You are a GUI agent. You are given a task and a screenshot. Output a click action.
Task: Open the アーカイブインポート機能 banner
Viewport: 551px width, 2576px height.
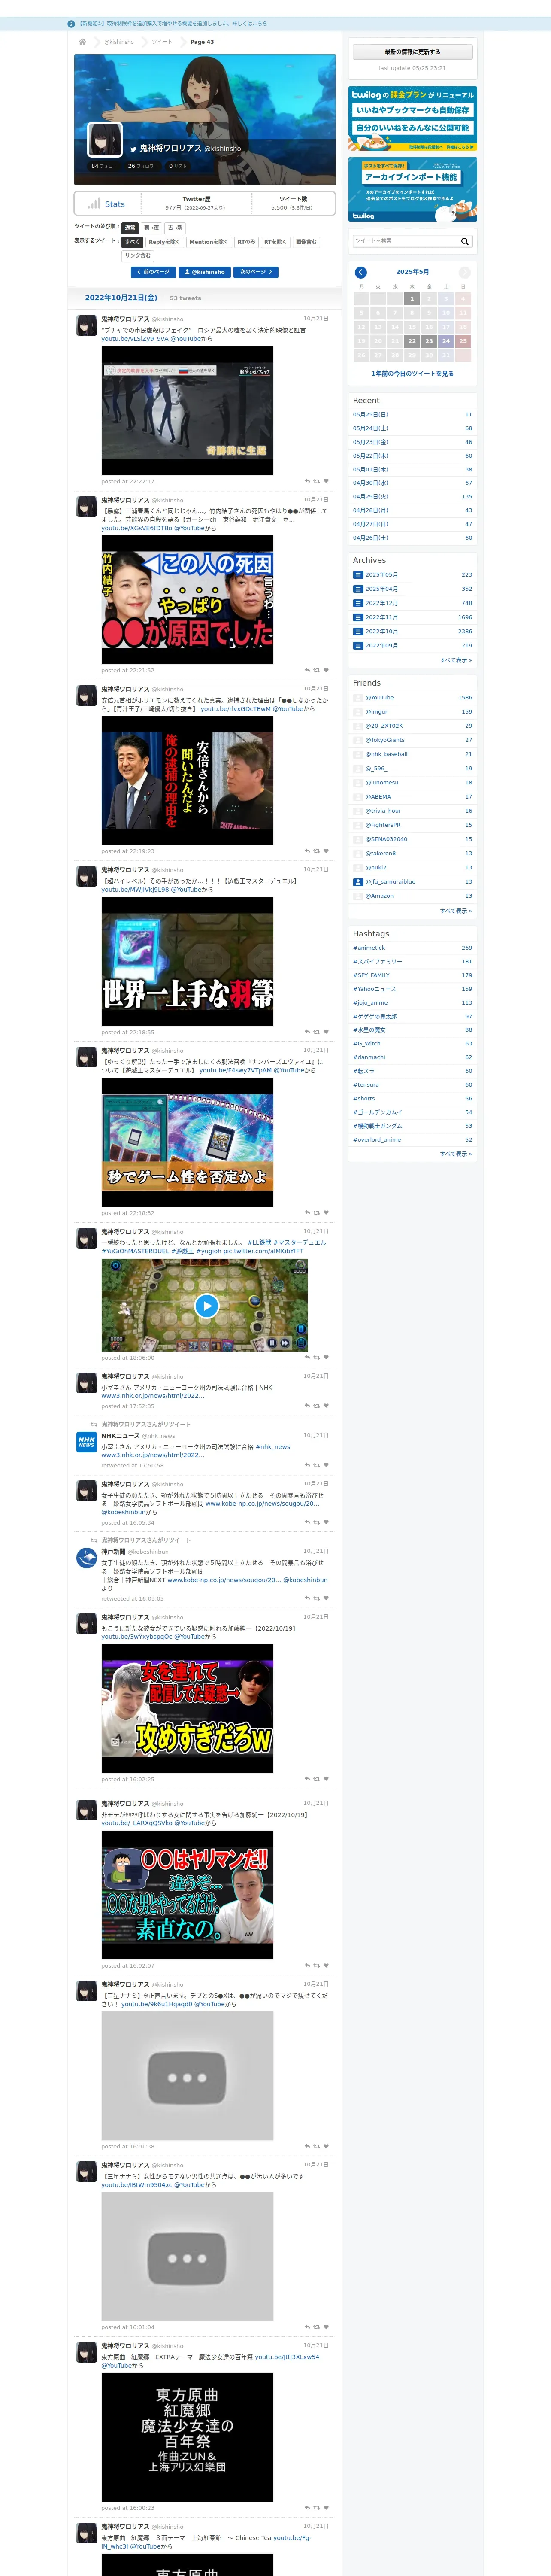coord(412,189)
